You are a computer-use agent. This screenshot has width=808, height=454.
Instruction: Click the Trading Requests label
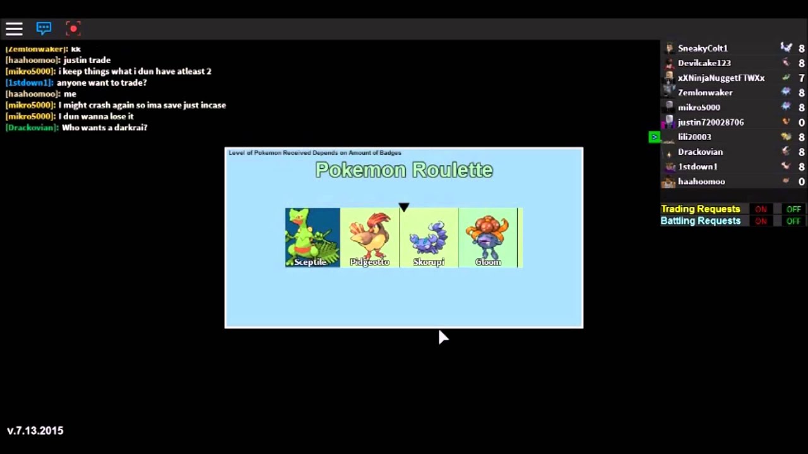coord(700,209)
